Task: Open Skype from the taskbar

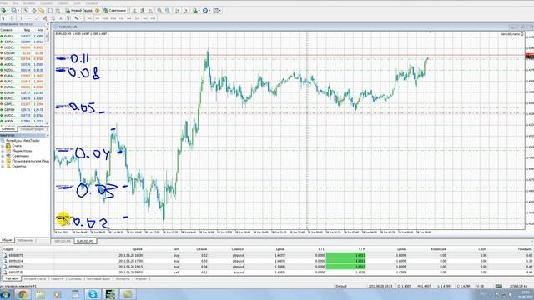Action: click(x=93, y=294)
